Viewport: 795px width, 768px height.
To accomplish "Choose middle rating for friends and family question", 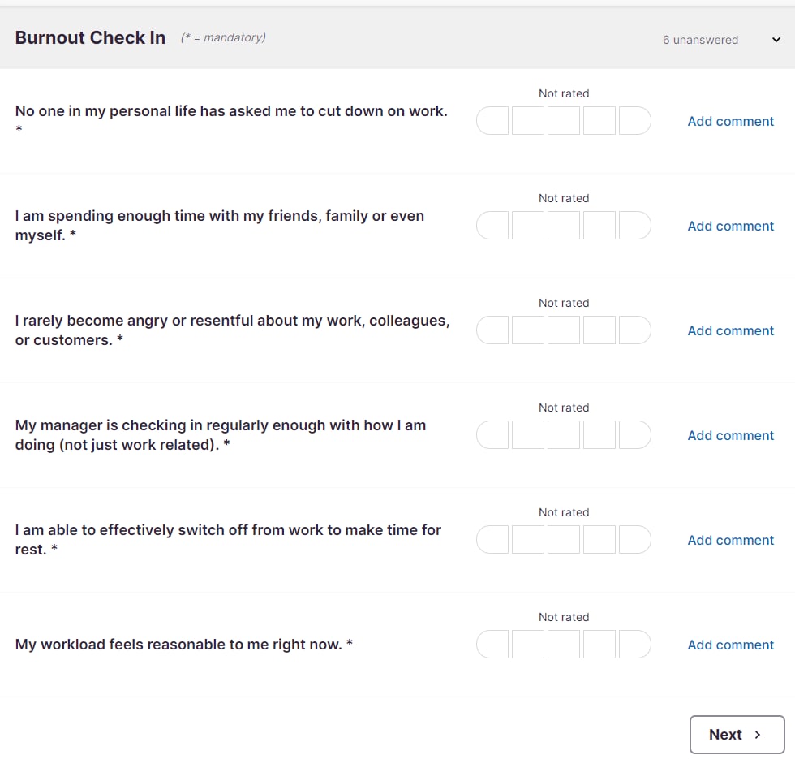I will pos(564,225).
